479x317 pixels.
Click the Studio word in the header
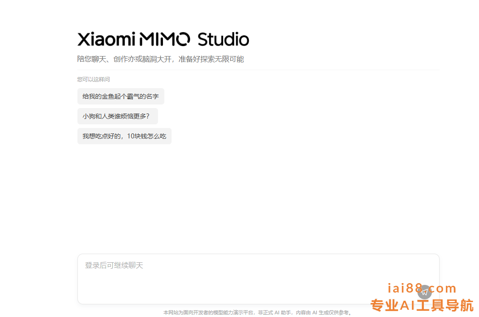[223, 39]
